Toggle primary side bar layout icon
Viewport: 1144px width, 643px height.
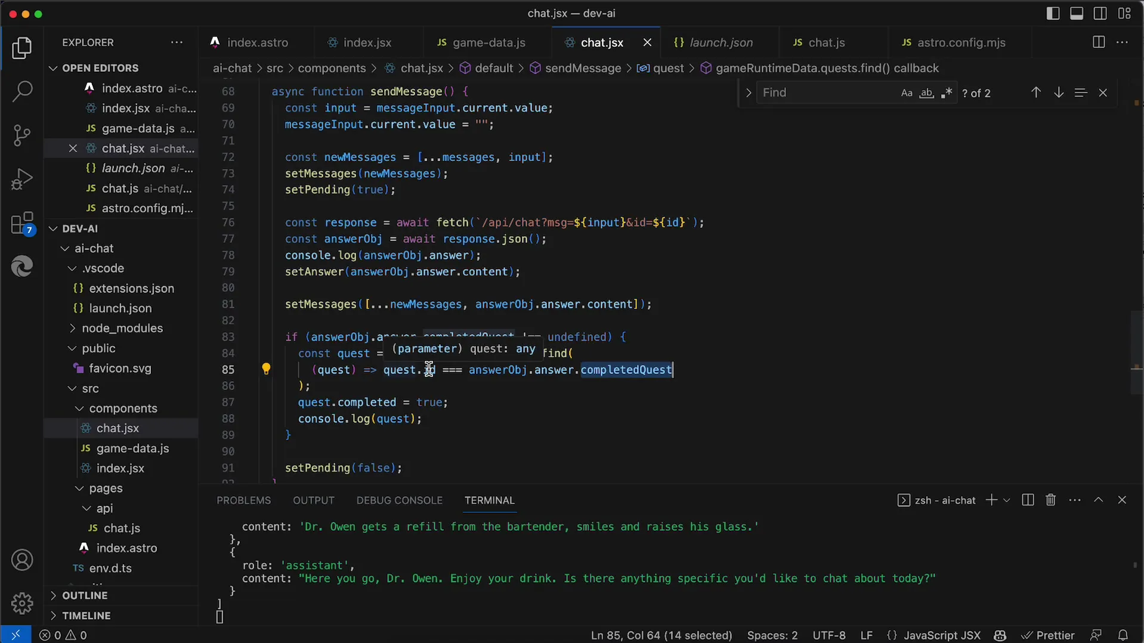pos(1053,13)
